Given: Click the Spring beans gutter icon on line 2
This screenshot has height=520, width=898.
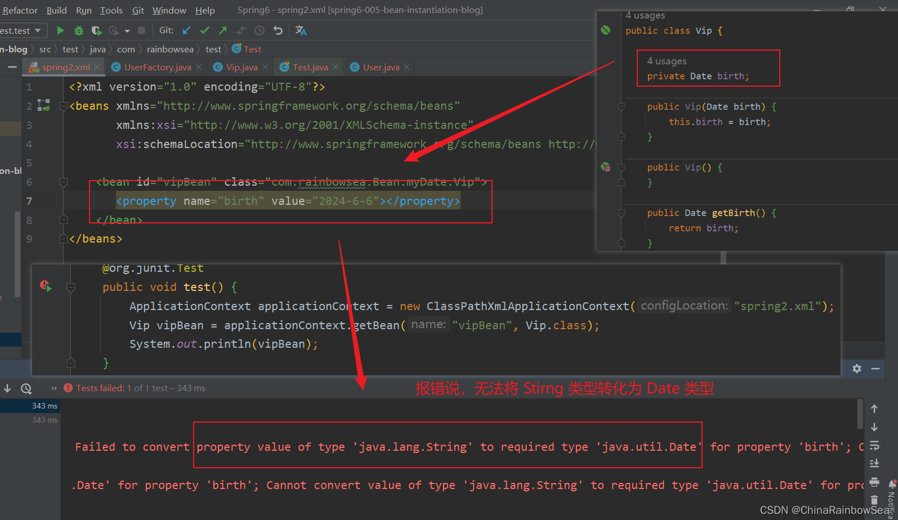Looking at the screenshot, I should point(44,105).
